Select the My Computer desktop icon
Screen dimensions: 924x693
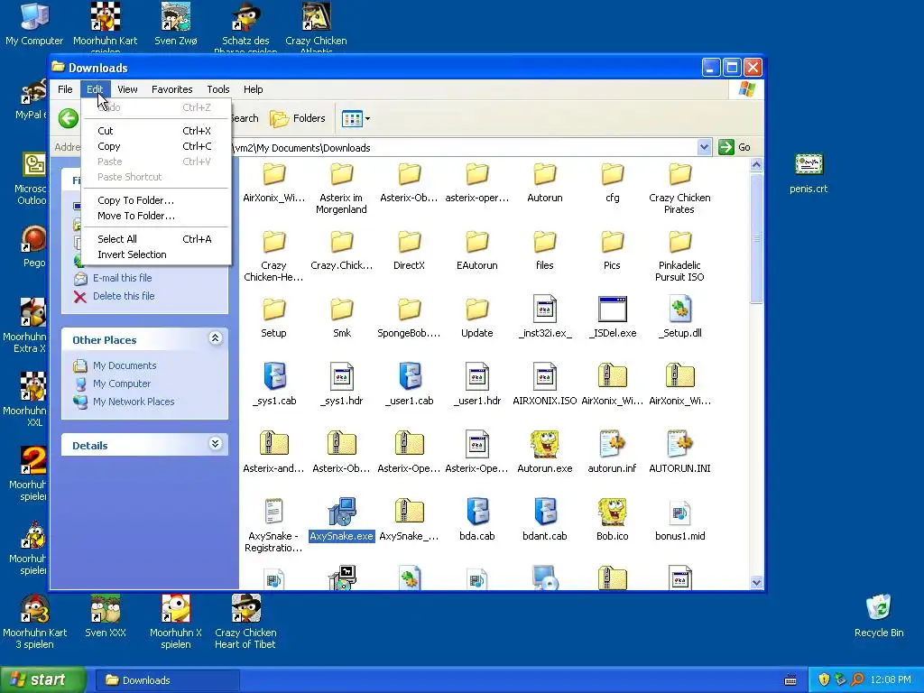point(34,24)
